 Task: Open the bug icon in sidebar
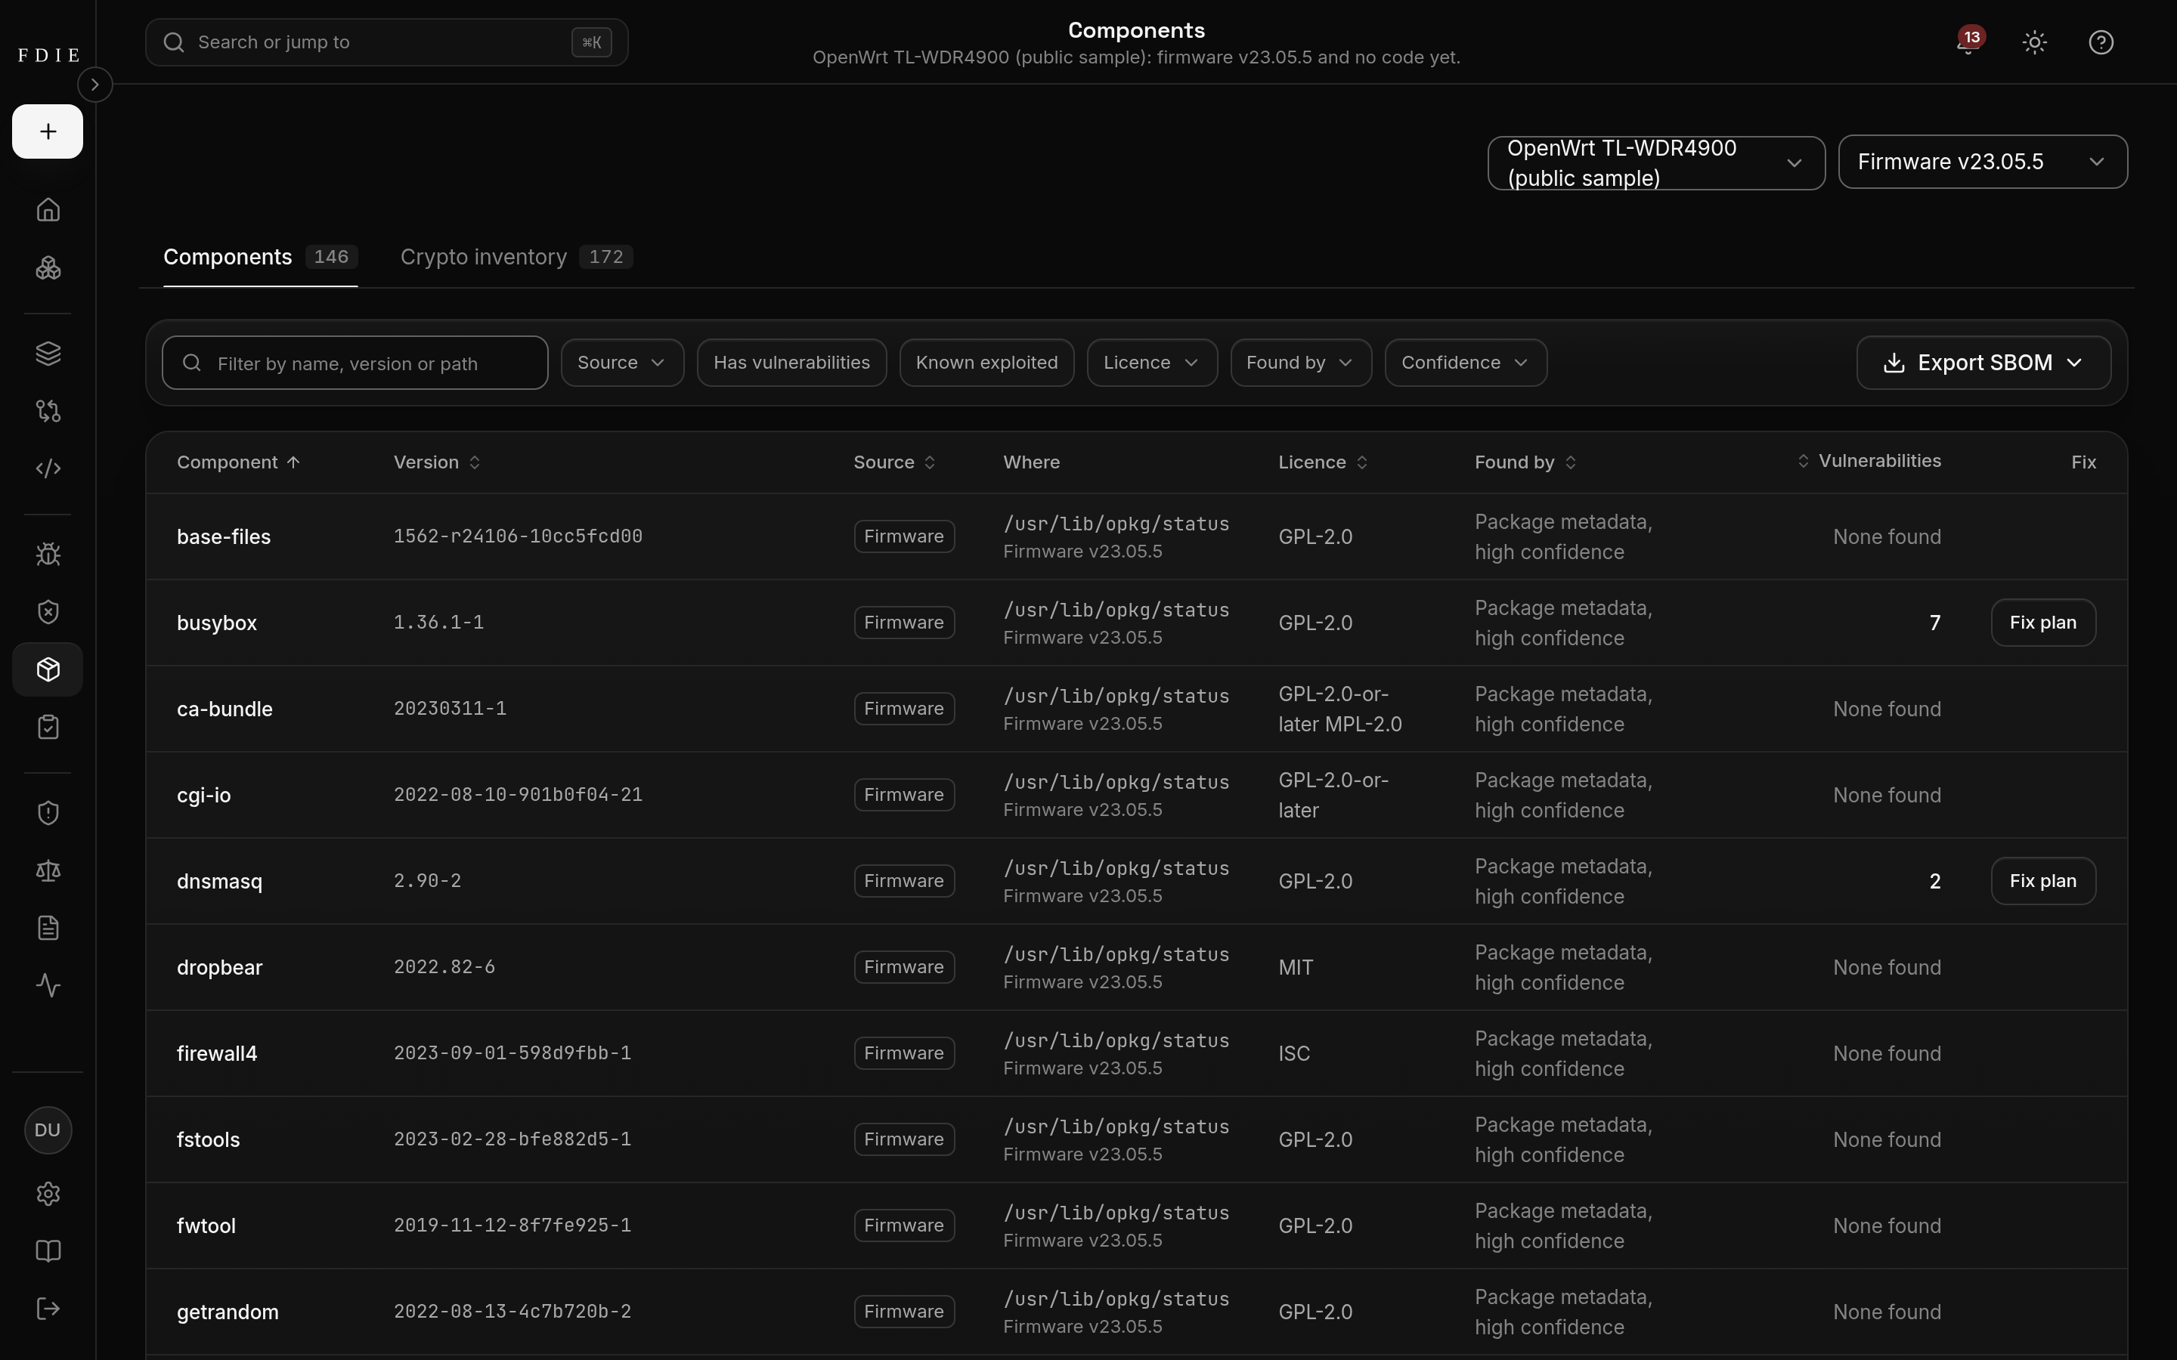pyautogui.click(x=48, y=554)
